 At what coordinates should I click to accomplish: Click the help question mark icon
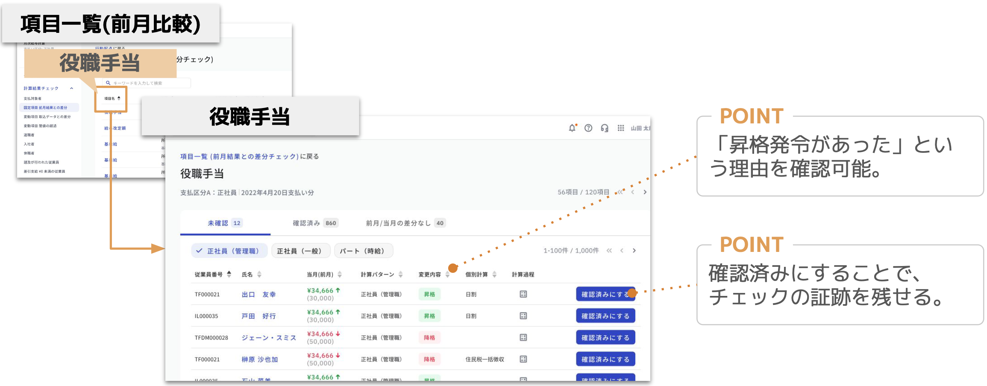(x=588, y=128)
